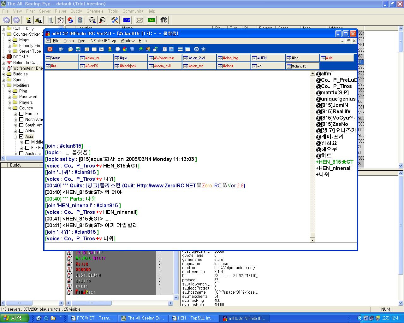The width and height of the screenshot is (404, 323).
Task: Click the blue help question mark icon
Action: pos(196,49)
